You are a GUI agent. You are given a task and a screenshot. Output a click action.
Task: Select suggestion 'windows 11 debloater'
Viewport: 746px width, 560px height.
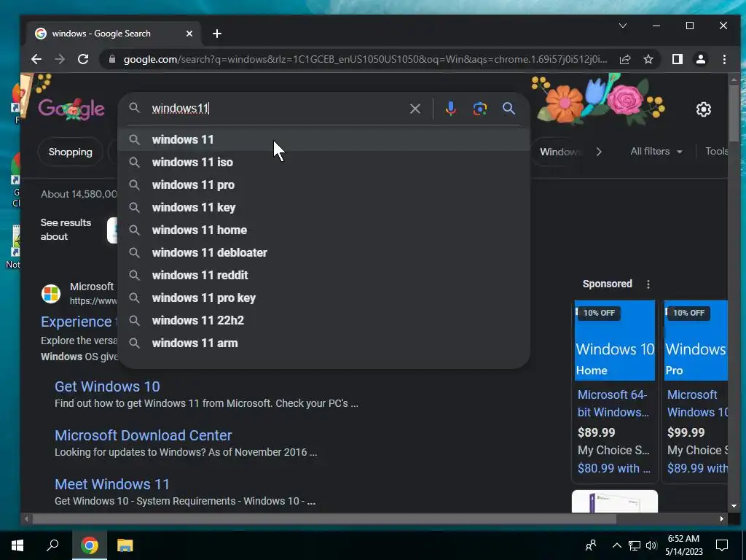pyautogui.click(x=323, y=253)
